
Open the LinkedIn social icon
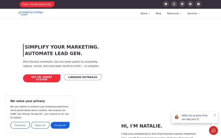(182, 4)
